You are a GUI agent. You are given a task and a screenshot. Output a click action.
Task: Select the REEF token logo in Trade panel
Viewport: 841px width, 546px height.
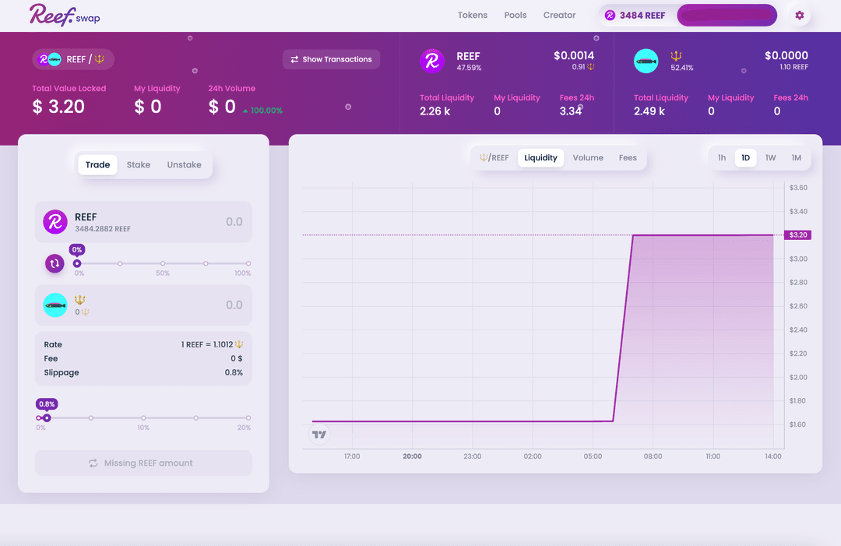coord(55,222)
